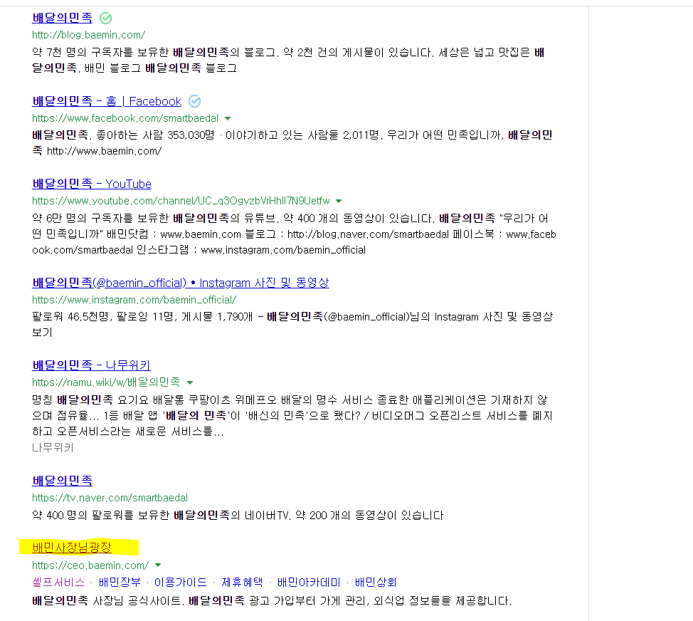Click the YouTube snippet starting 약 6만 명의 구독자
The width and height of the screenshot is (693, 621).
pyautogui.click(x=294, y=234)
